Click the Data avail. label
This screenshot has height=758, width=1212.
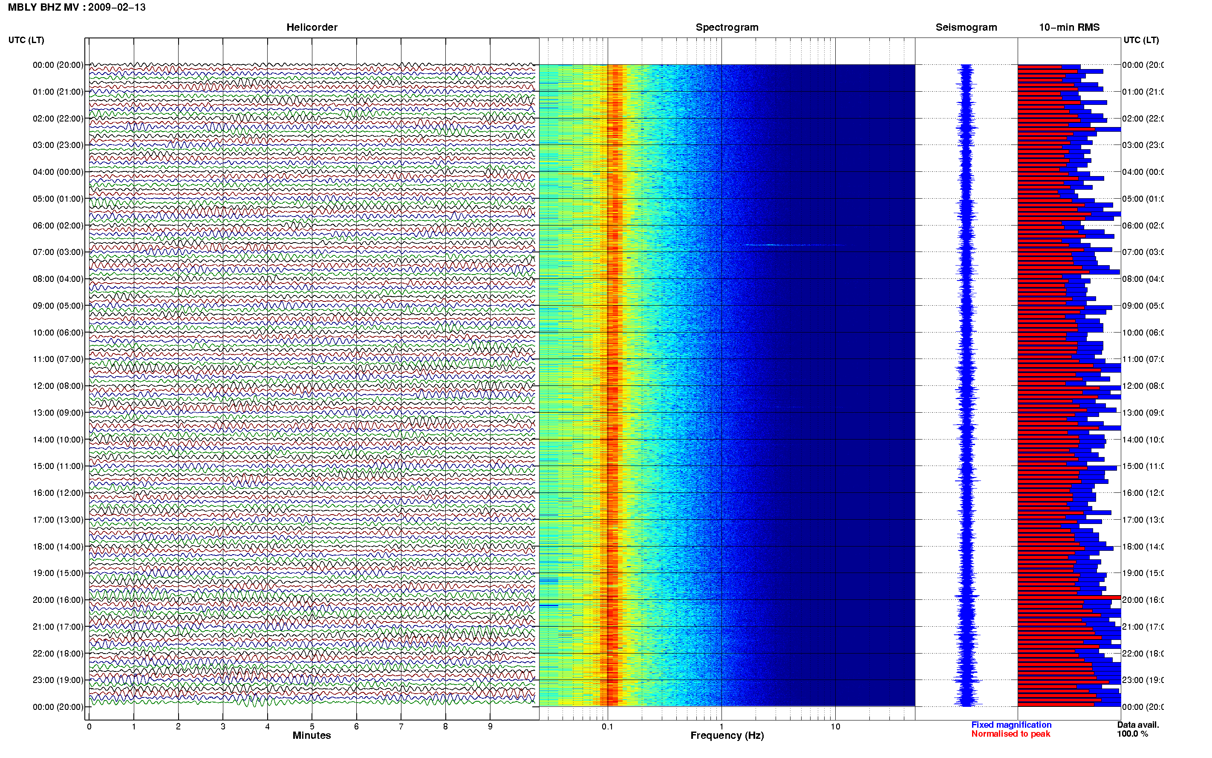1138,724
